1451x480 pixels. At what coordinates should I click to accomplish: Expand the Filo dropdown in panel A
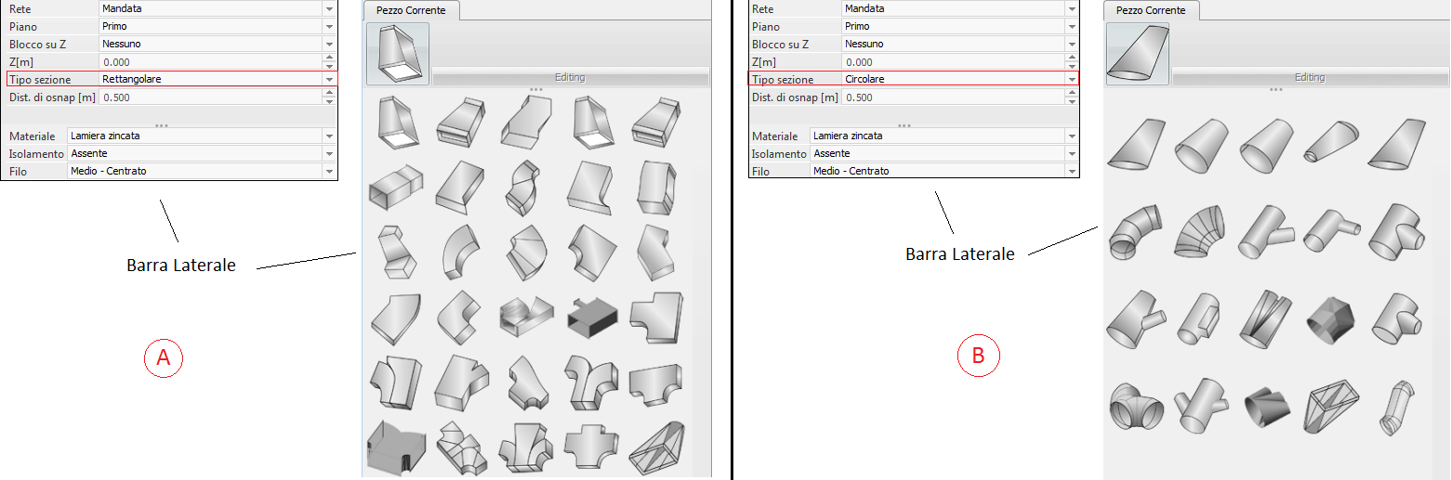329,172
